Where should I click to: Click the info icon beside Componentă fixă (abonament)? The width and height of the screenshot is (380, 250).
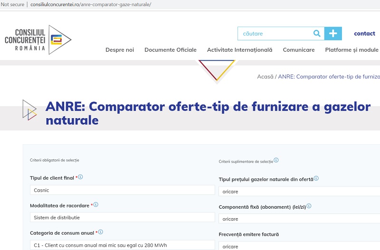[x=309, y=206]
